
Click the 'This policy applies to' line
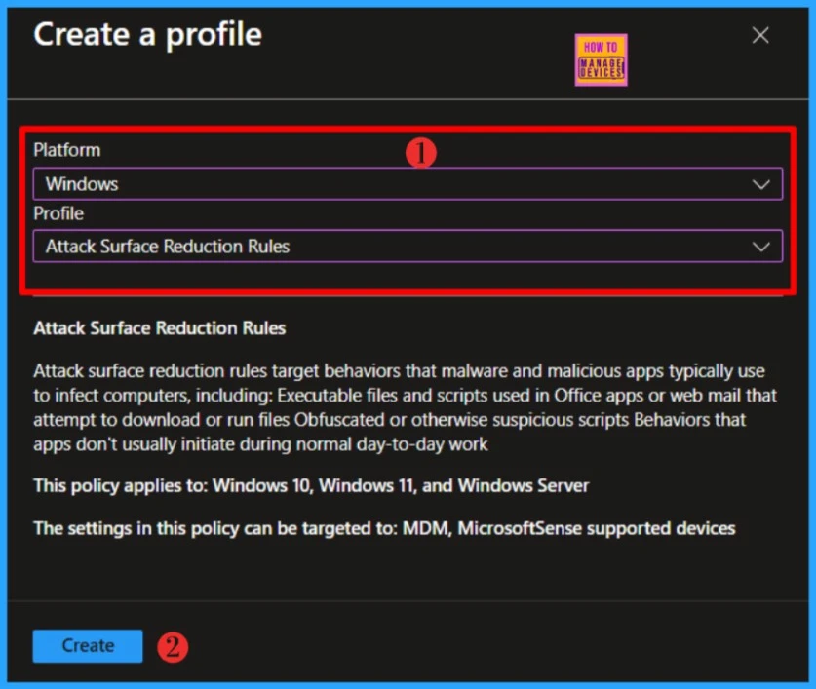tap(311, 485)
